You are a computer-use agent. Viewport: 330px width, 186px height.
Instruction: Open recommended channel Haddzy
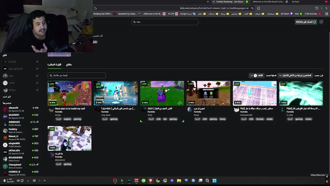point(21,130)
